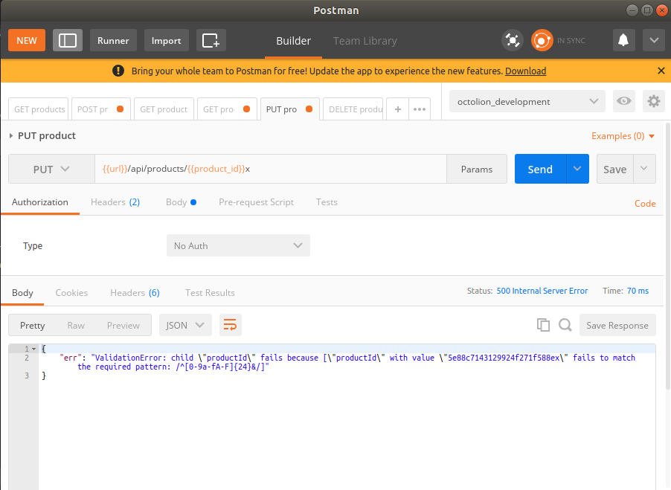Viewport: 671px width, 490px height.
Task: Open the request Body tab
Action: [181, 202]
